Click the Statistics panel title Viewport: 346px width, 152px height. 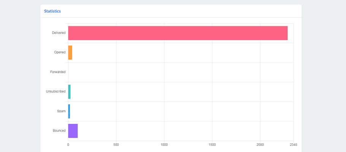[x=52, y=11]
